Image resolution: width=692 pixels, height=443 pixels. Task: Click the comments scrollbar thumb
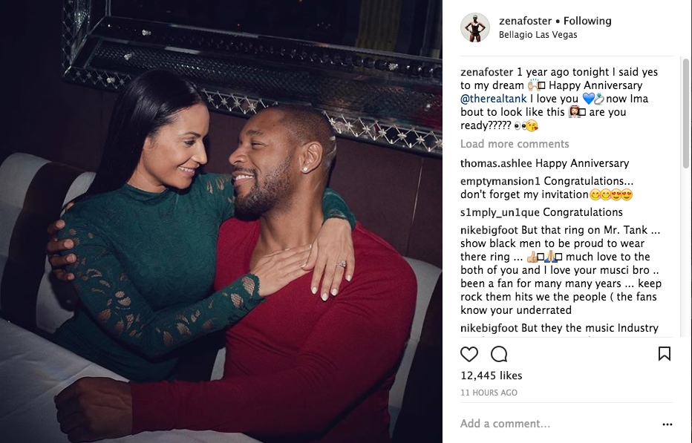(686, 113)
